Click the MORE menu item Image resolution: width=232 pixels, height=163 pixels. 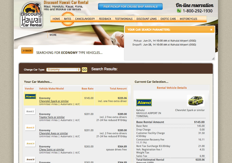tap(53, 35)
